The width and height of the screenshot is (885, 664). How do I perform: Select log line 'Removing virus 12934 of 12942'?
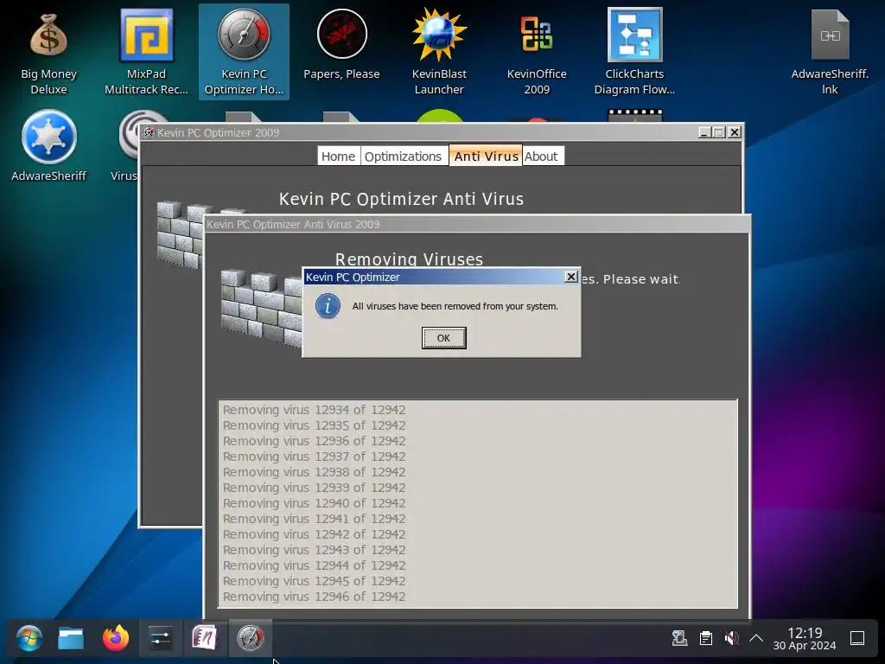(315, 410)
